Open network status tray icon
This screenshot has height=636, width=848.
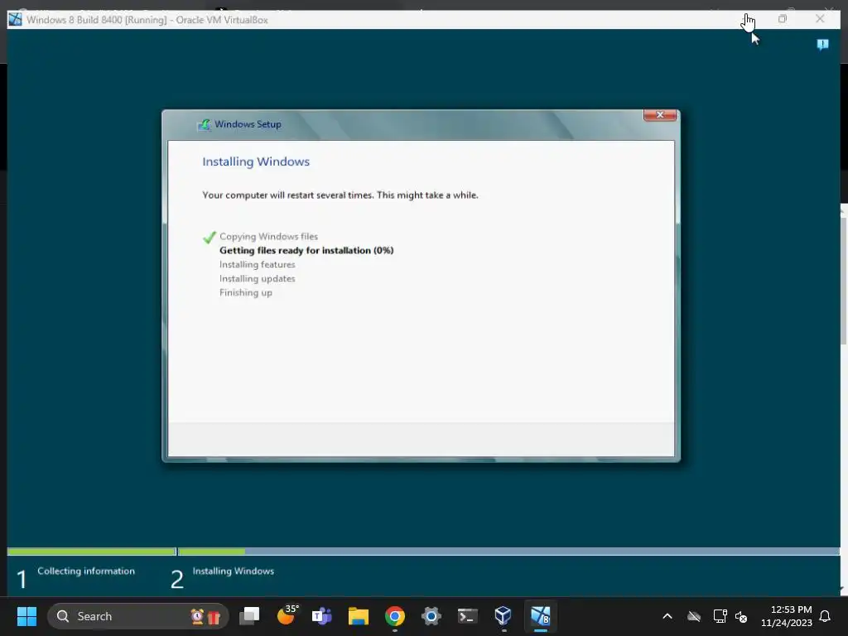click(720, 616)
